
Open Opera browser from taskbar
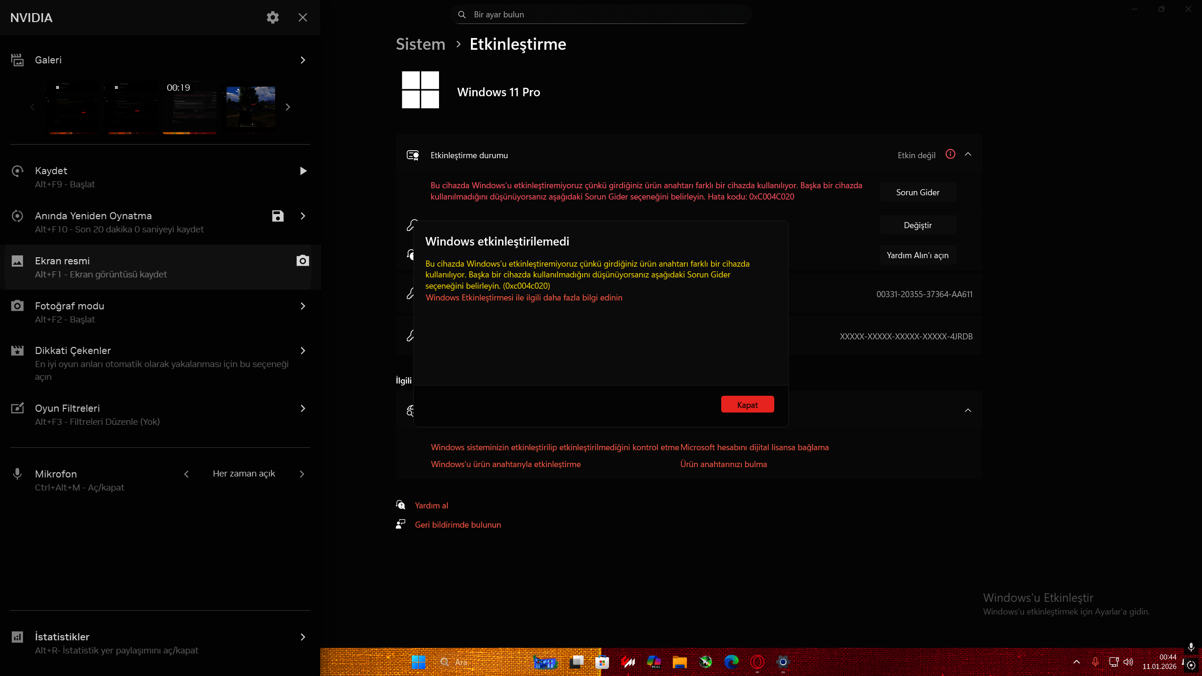pyautogui.click(x=757, y=662)
